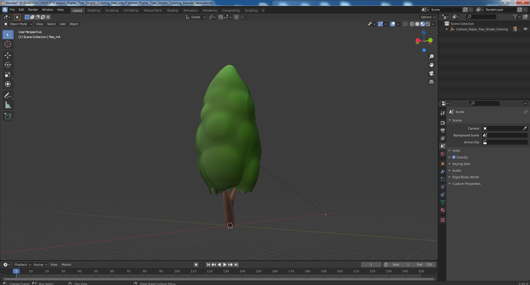This screenshot has width=530, height=285.
Task: Open the Modifier properties wrench tab
Action: (443, 171)
